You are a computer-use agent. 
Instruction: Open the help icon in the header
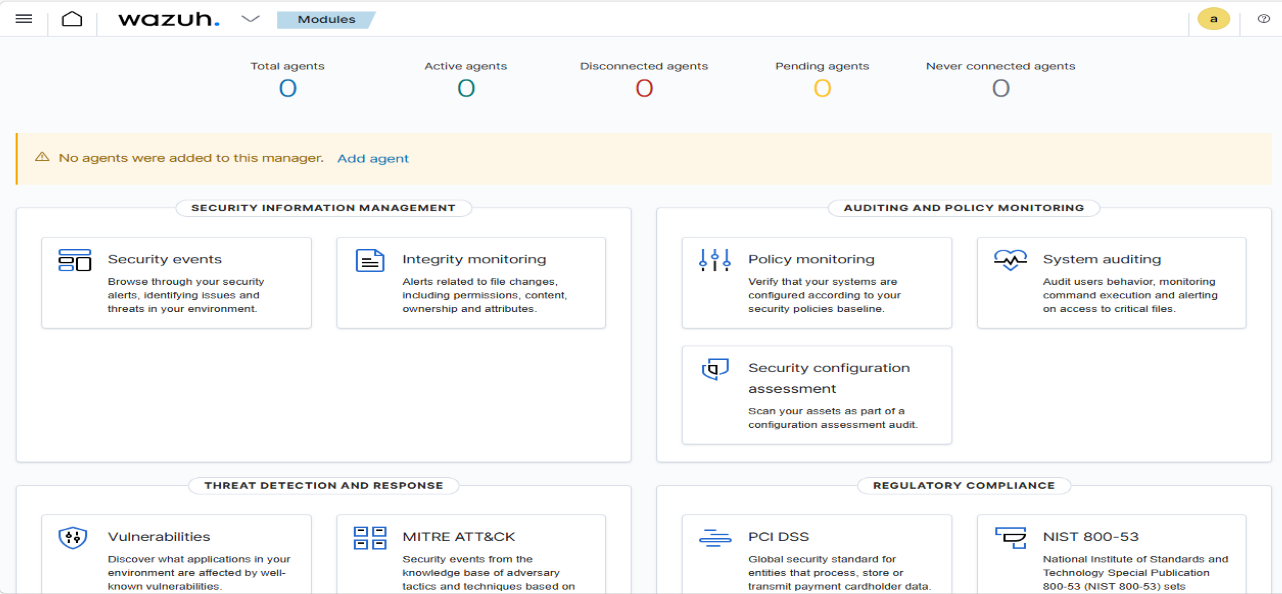point(1264,19)
